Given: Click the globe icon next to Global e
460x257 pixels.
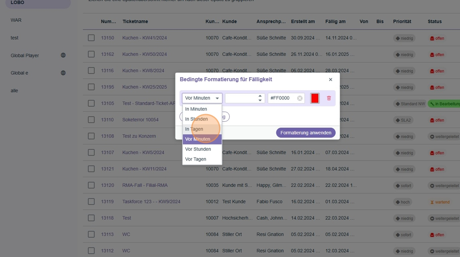Looking at the screenshot, I should pyautogui.click(x=63, y=73).
